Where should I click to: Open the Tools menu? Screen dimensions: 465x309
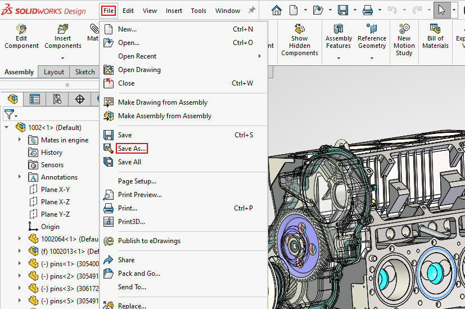[198, 11]
